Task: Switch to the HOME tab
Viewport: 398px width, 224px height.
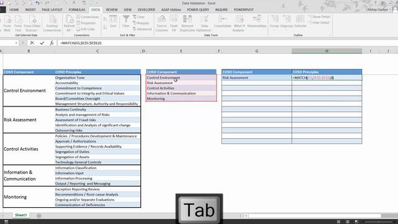Action: coord(14,10)
